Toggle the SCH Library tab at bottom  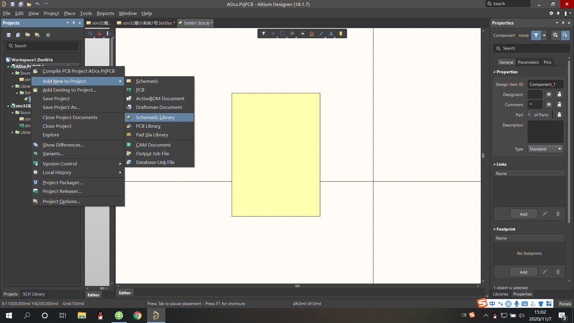[x=33, y=294]
